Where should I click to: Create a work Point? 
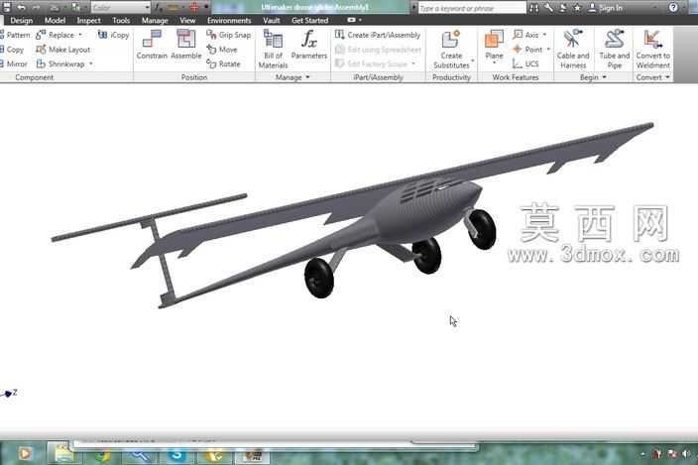[x=527, y=50]
